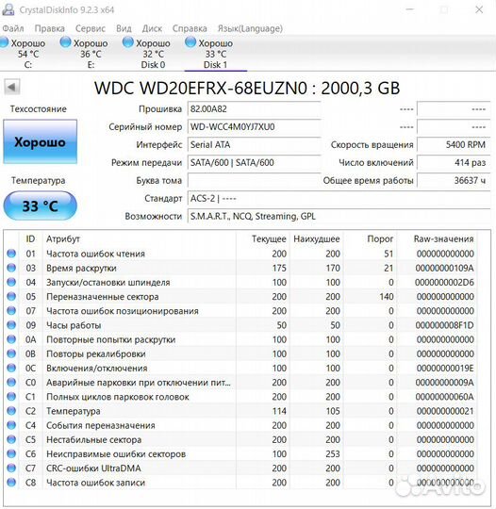This screenshot has width=496, height=509.
Task: Click the blue status orb for drive C:
Action: click(x=4, y=42)
